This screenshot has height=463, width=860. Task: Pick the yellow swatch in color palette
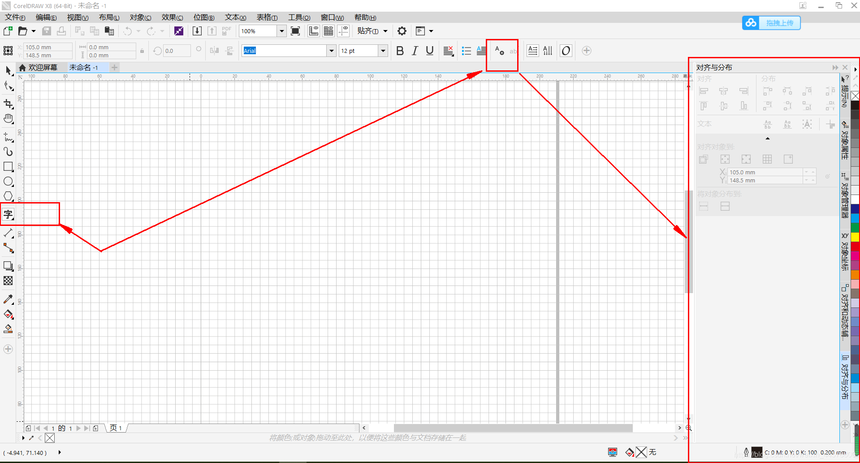point(855,237)
